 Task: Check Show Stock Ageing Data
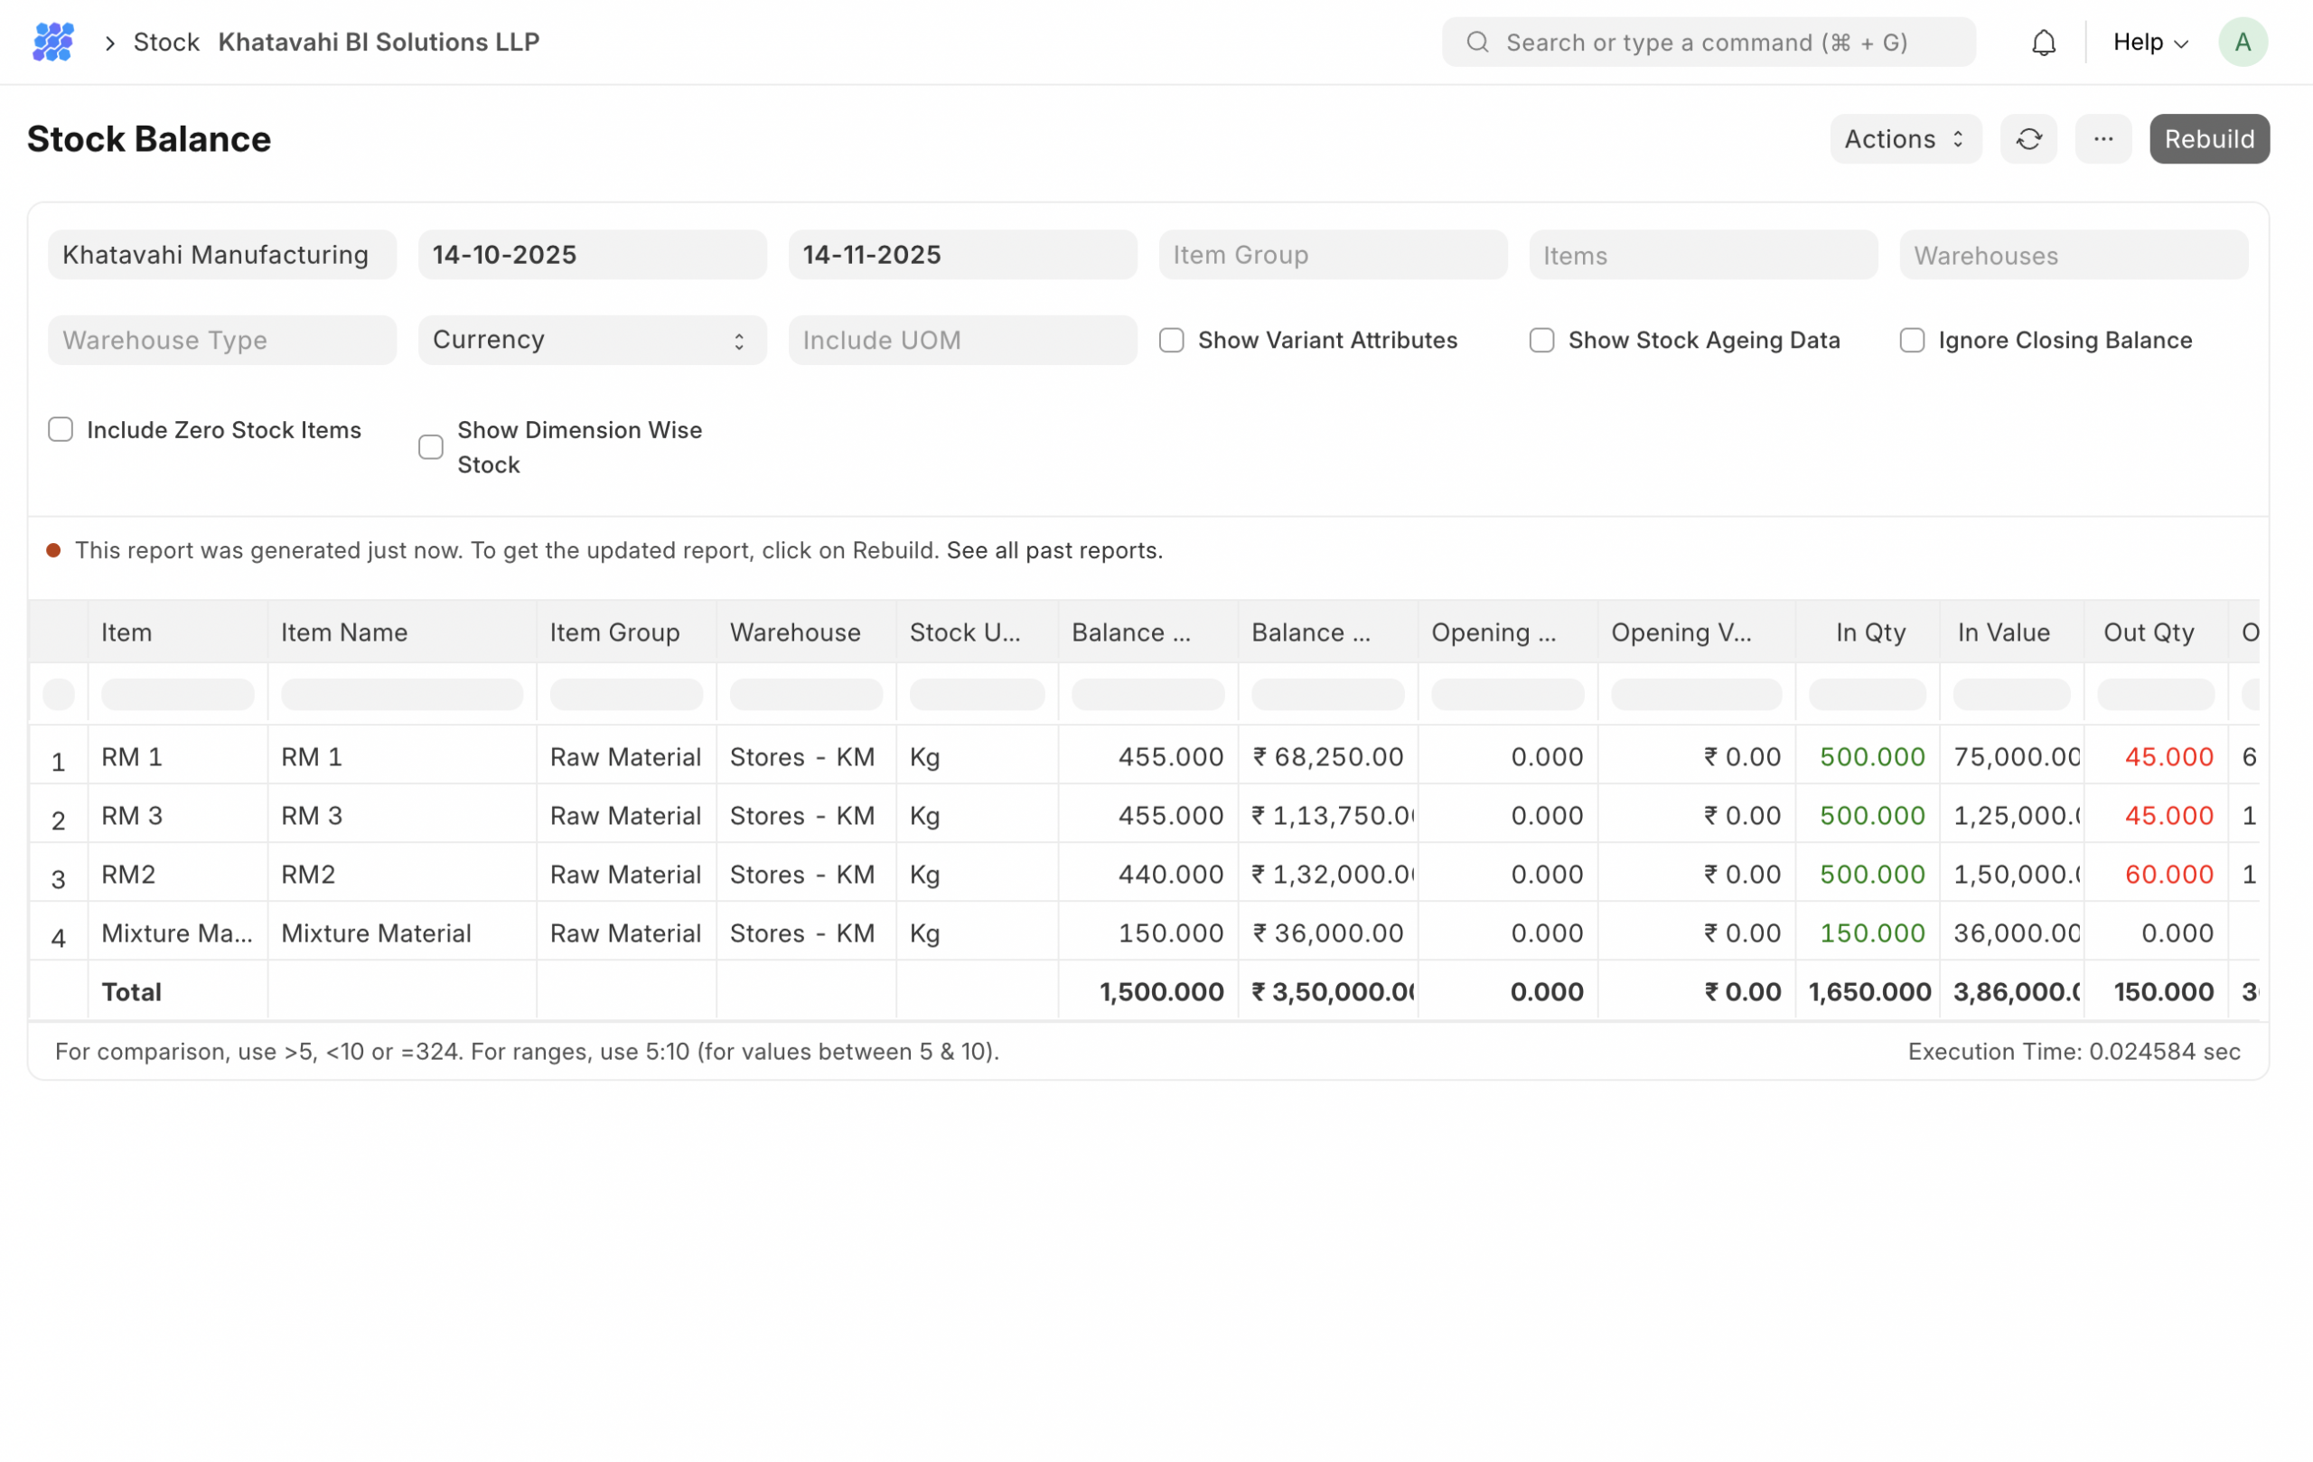pos(1540,341)
